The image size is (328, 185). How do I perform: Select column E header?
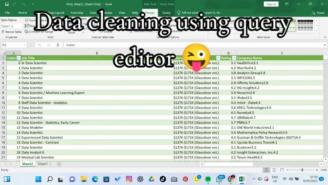(x=282, y=53)
